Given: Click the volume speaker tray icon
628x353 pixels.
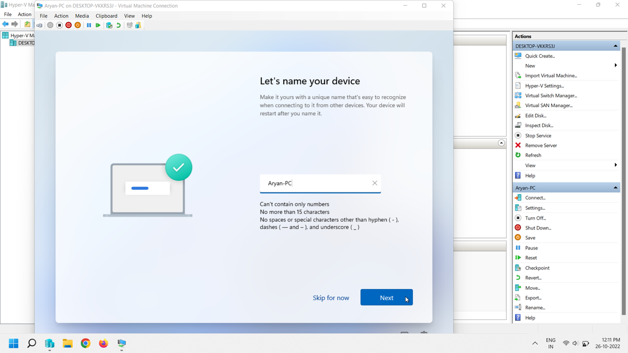Looking at the screenshot, I should (x=575, y=343).
